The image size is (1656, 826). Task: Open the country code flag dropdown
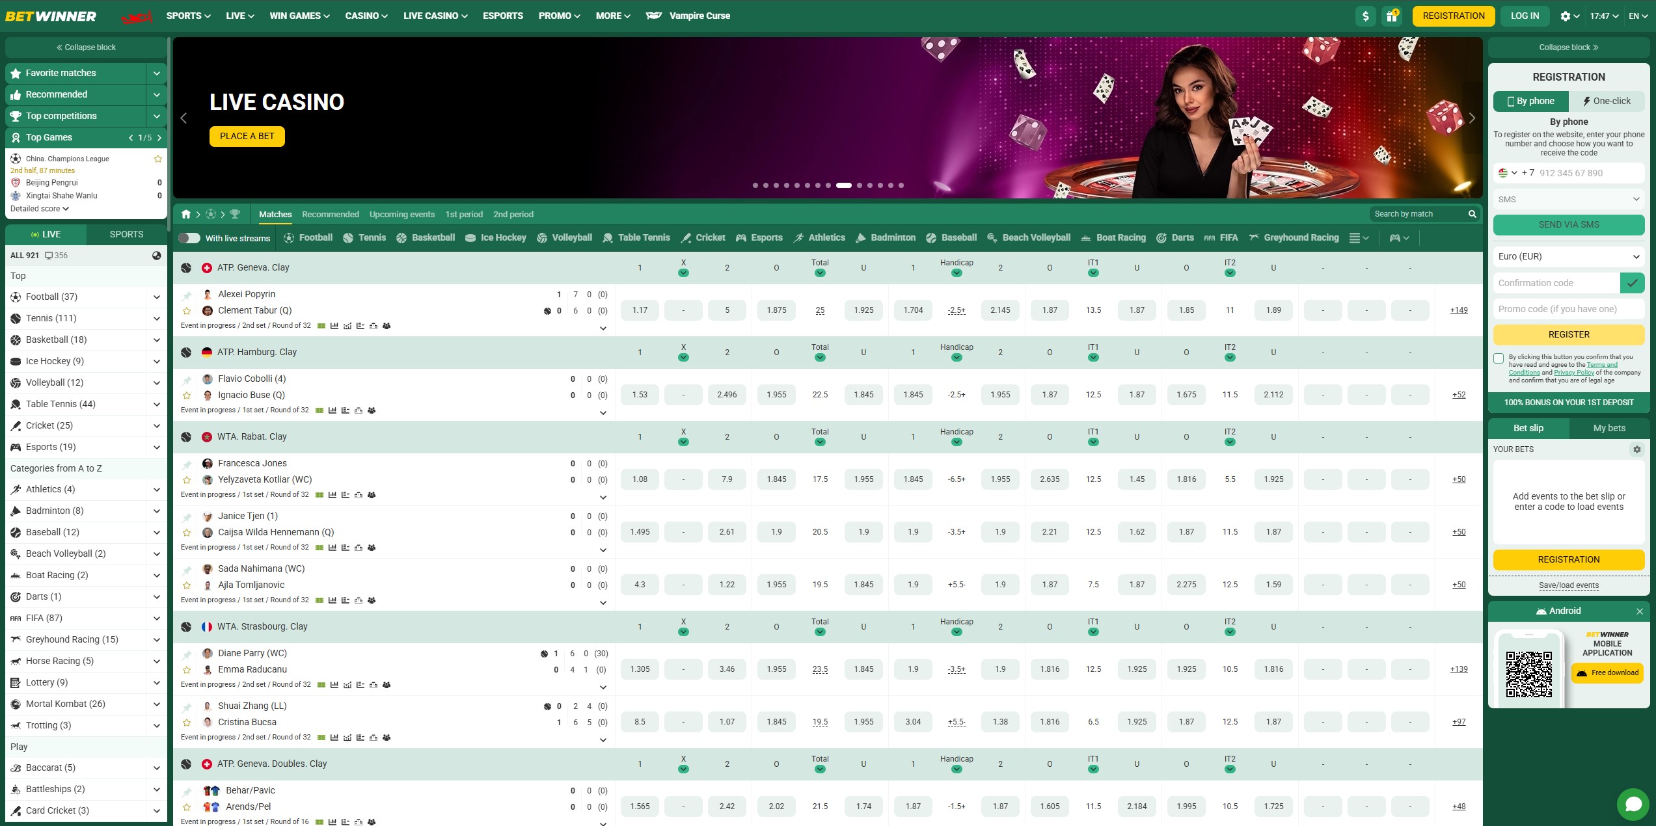1508,173
